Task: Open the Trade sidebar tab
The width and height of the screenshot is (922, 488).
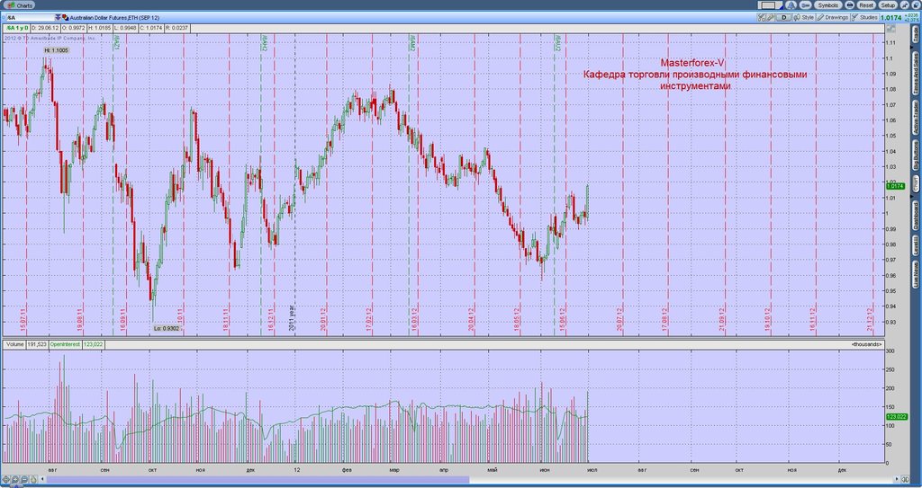Action: pyautogui.click(x=916, y=34)
